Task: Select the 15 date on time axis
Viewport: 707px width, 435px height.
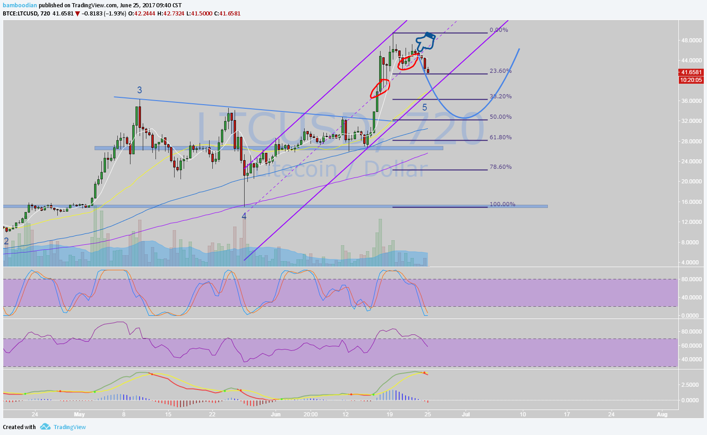Action: [x=168, y=415]
